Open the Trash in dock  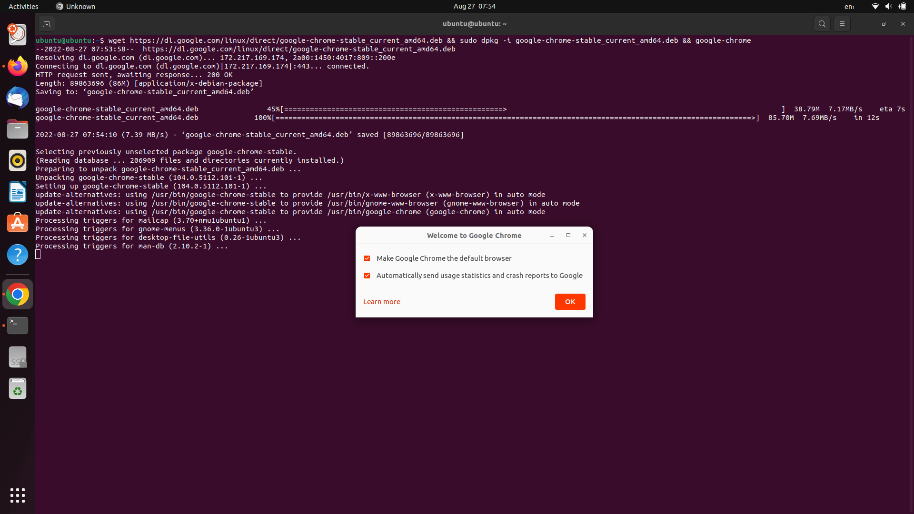pos(18,389)
